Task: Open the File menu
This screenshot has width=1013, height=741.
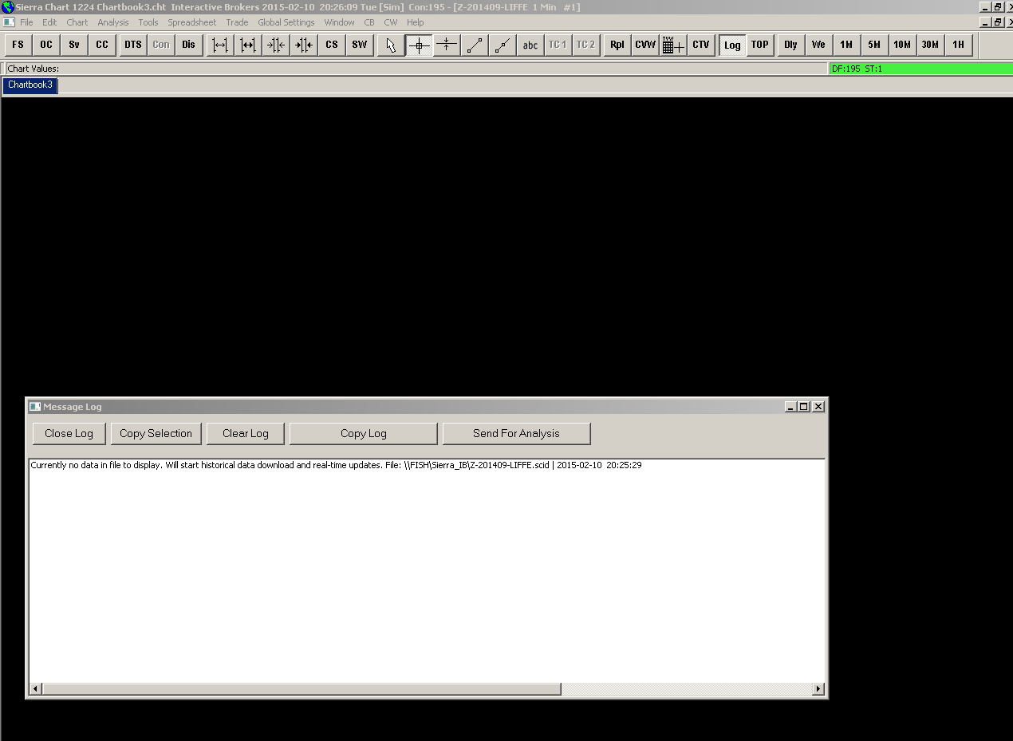Action: tap(26, 22)
